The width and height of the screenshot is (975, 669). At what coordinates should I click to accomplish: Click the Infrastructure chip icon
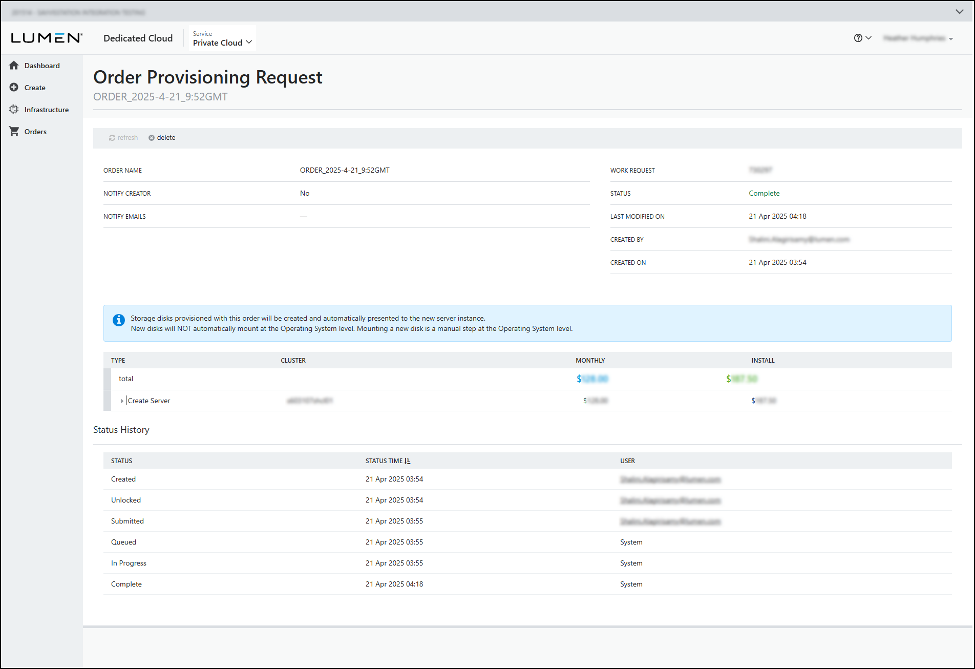14,109
